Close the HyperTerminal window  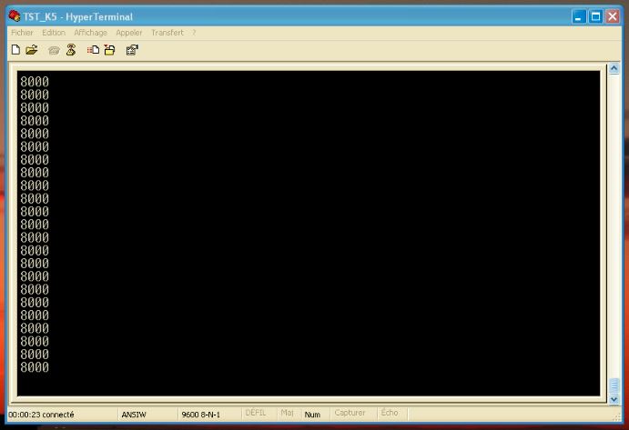[613, 17]
